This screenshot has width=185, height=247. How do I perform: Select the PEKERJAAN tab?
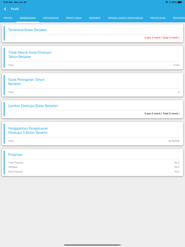pyautogui.click(x=158, y=18)
